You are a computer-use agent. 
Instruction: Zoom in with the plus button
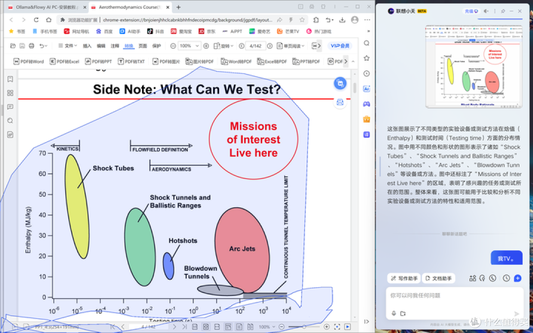(x=206, y=45)
